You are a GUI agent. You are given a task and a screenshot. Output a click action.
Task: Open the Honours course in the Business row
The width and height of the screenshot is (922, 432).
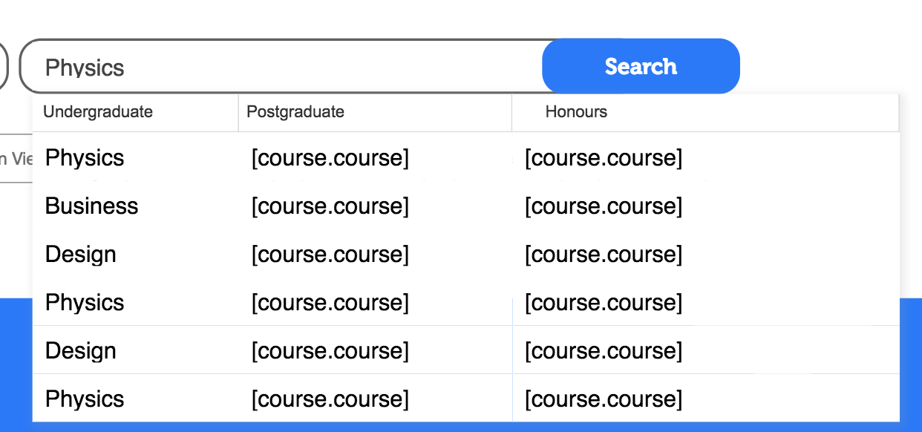point(604,206)
